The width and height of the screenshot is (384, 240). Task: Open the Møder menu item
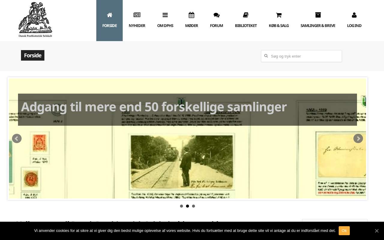191,20
